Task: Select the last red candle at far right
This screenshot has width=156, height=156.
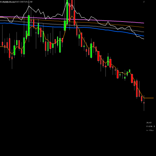Action: [144, 103]
